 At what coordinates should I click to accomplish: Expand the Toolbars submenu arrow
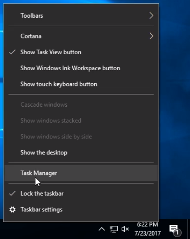[x=151, y=15]
